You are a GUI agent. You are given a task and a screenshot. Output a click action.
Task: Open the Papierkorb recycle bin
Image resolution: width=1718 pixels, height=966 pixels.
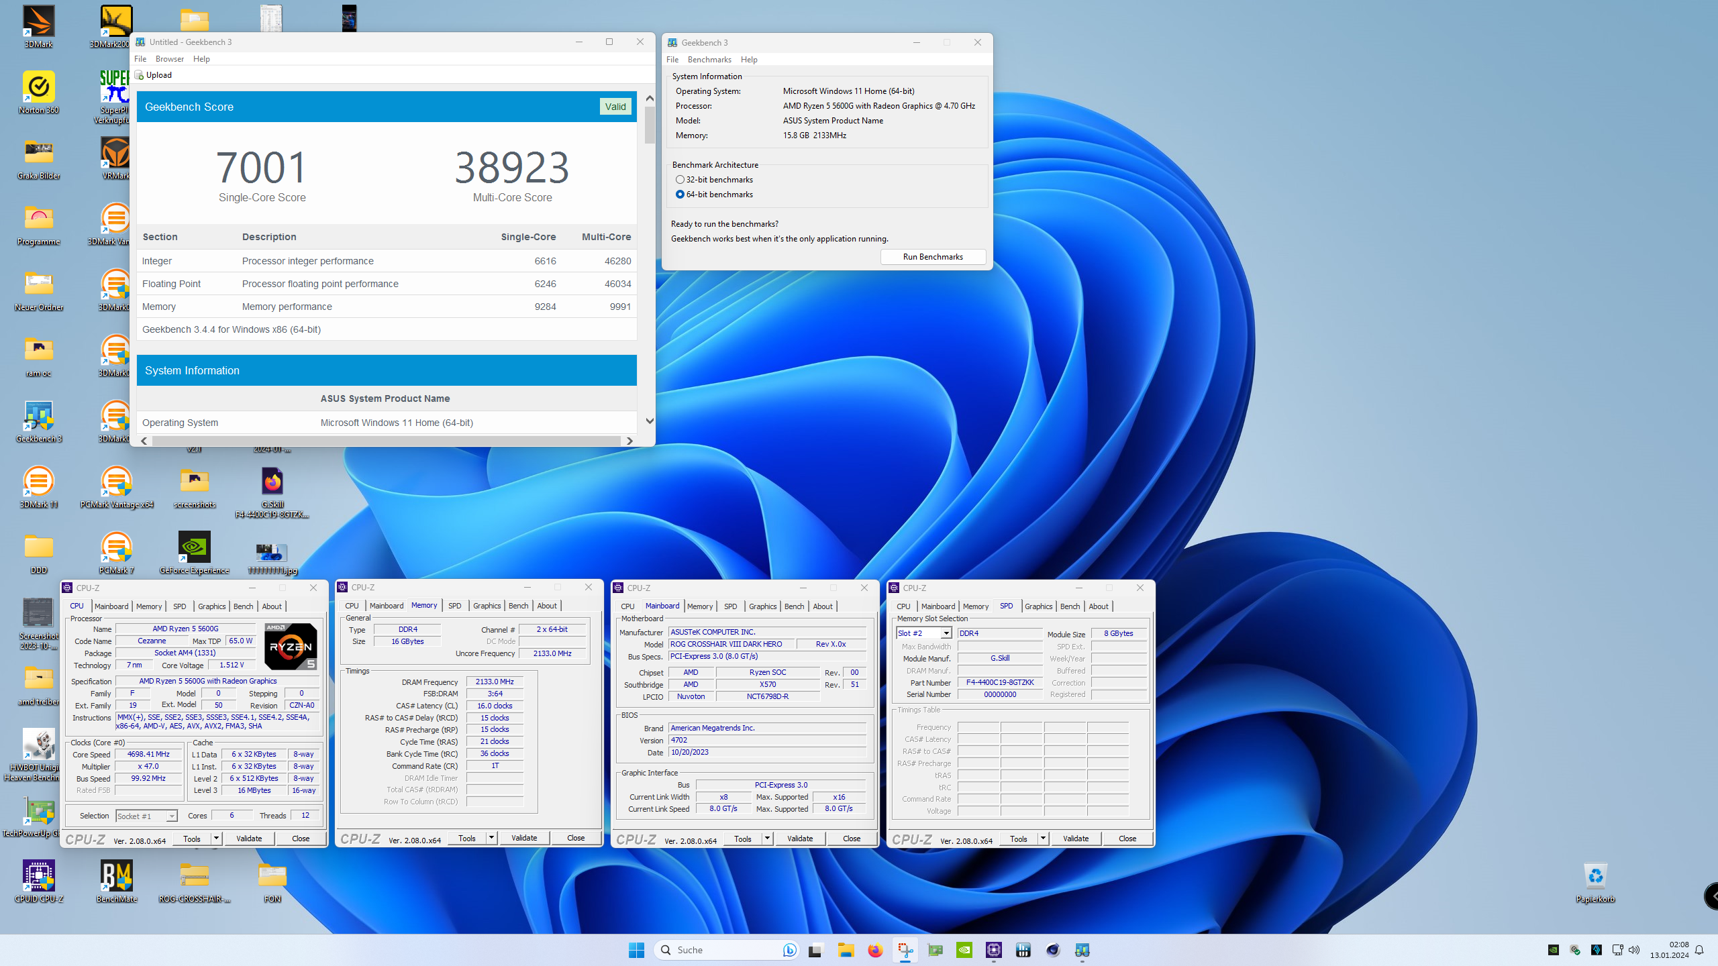(x=1595, y=881)
